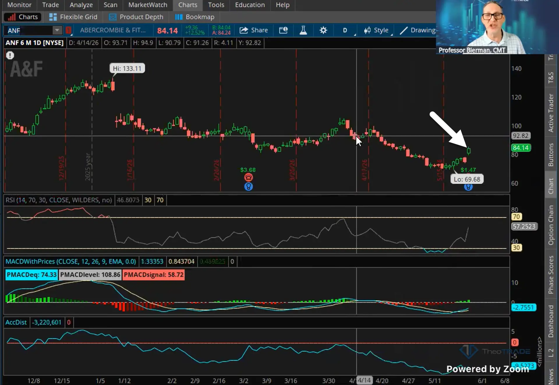Click the RSI value 57.2523 label
559x385 pixels.
524,226
